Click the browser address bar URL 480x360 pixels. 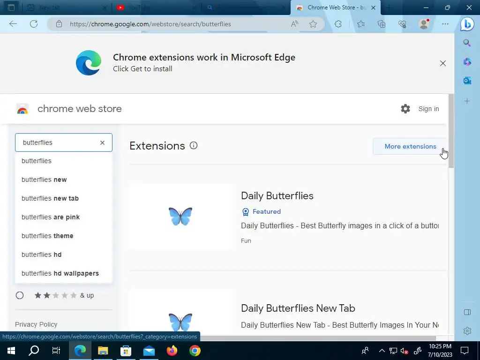[x=150, y=24]
